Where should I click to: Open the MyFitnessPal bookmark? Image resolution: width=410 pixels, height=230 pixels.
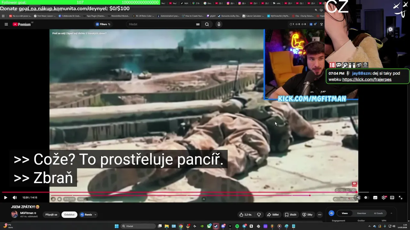[278, 16]
